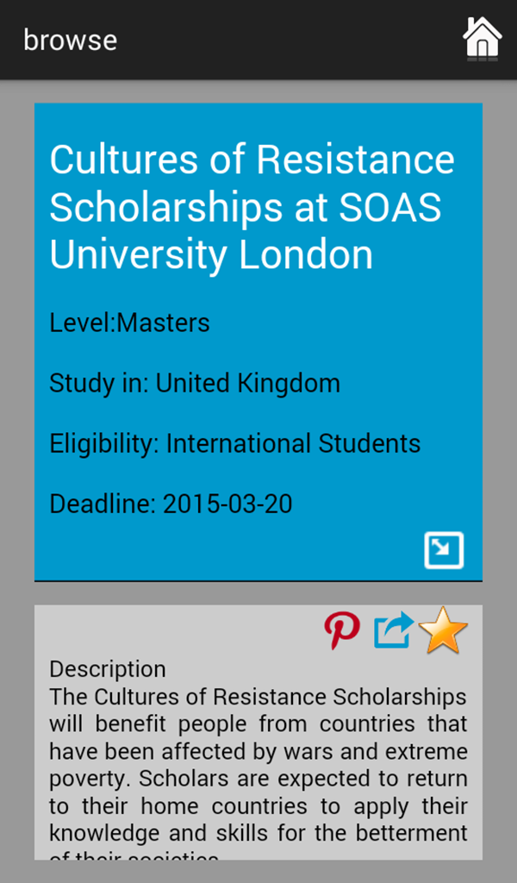Toggle Pinterest sharing for this entry
The width and height of the screenshot is (517, 883).
click(x=343, y=630)
